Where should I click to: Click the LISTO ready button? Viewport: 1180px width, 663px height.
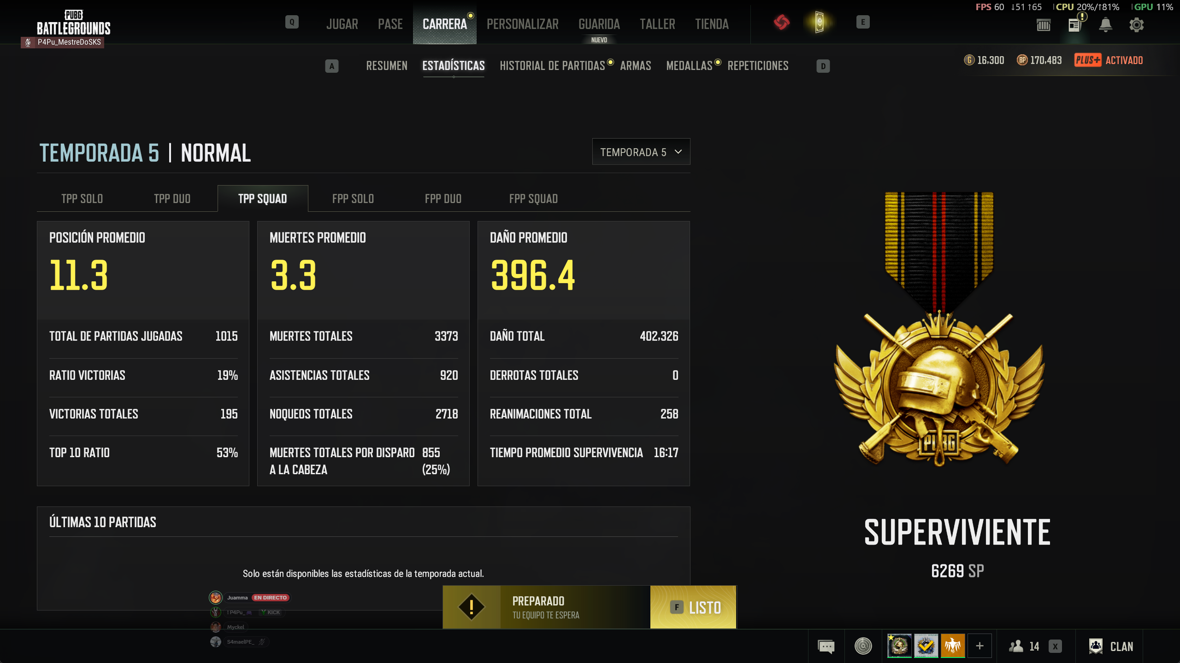[693, 607]
